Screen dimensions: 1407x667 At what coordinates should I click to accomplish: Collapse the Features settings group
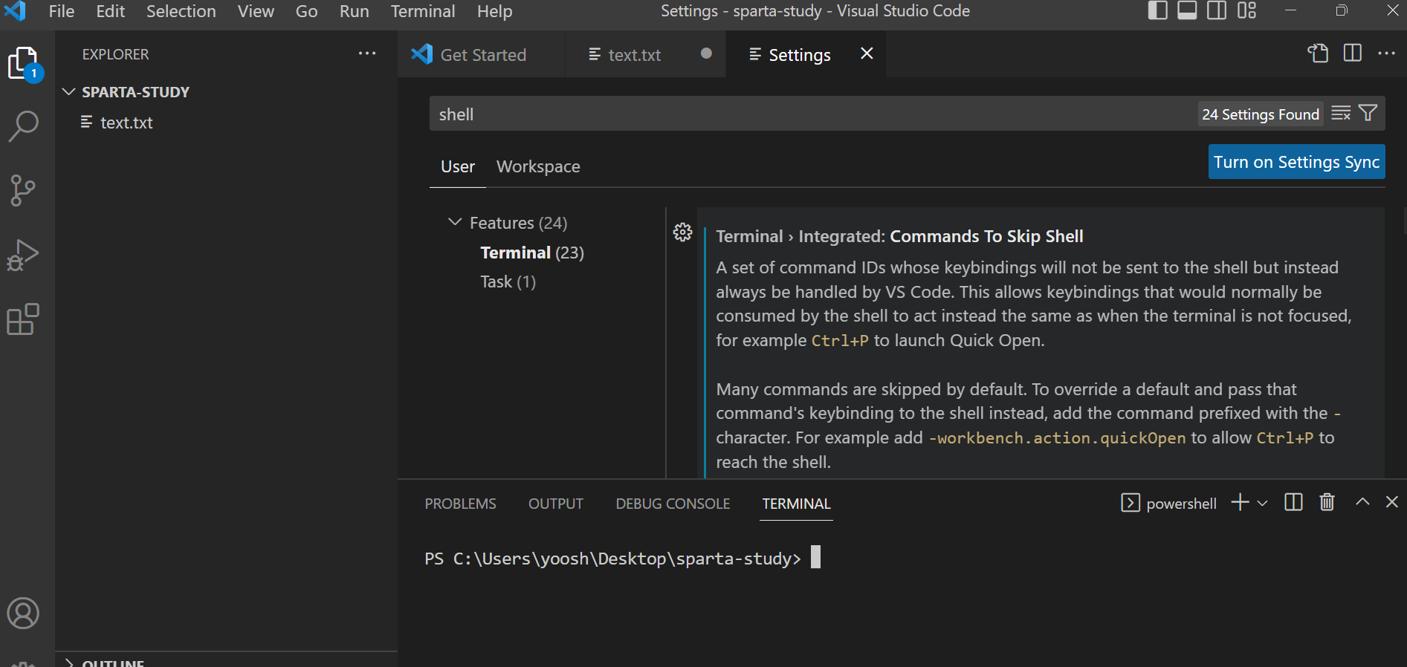[x=455, y=222]
